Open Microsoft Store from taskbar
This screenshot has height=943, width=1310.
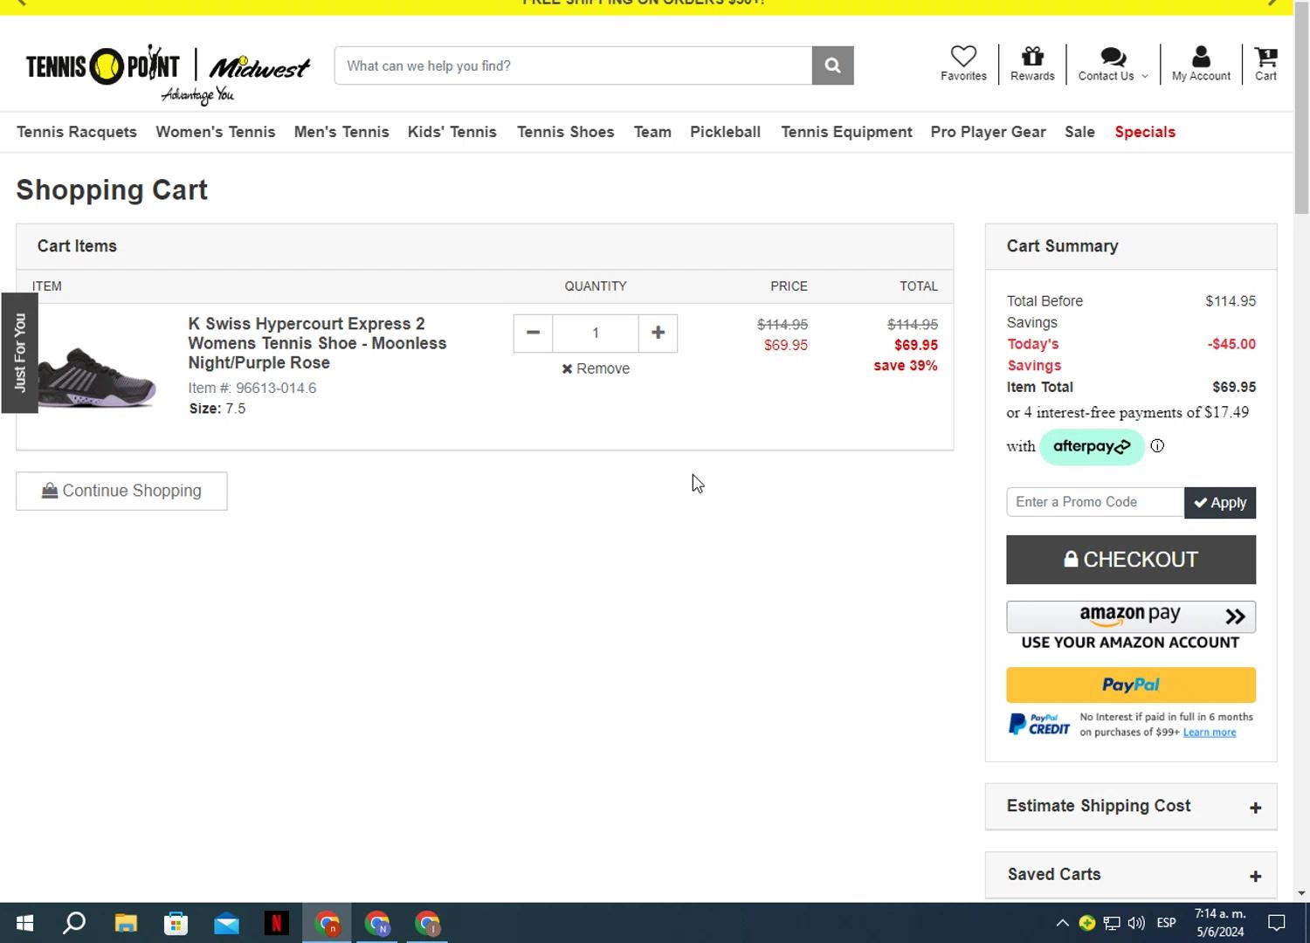(176, 923)
